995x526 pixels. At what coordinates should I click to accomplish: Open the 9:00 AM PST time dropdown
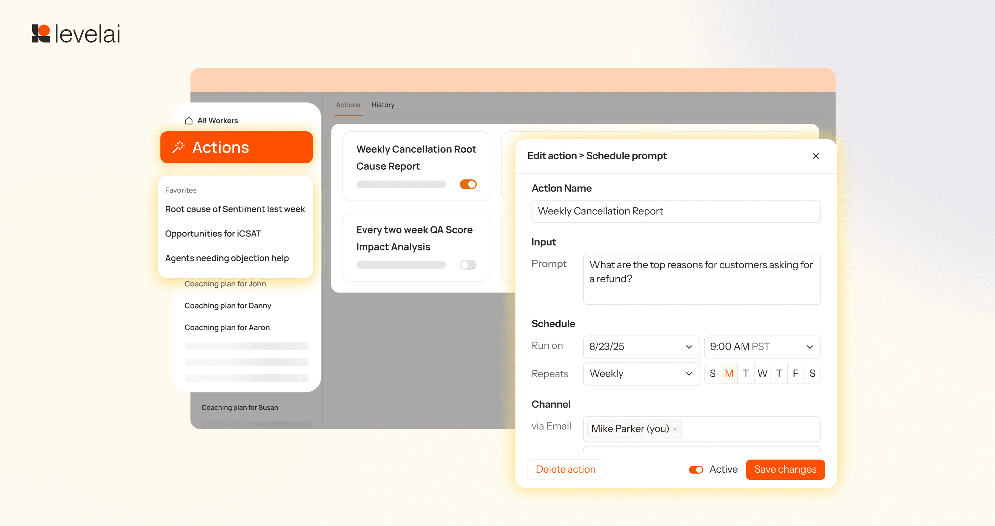click(762, 347)
